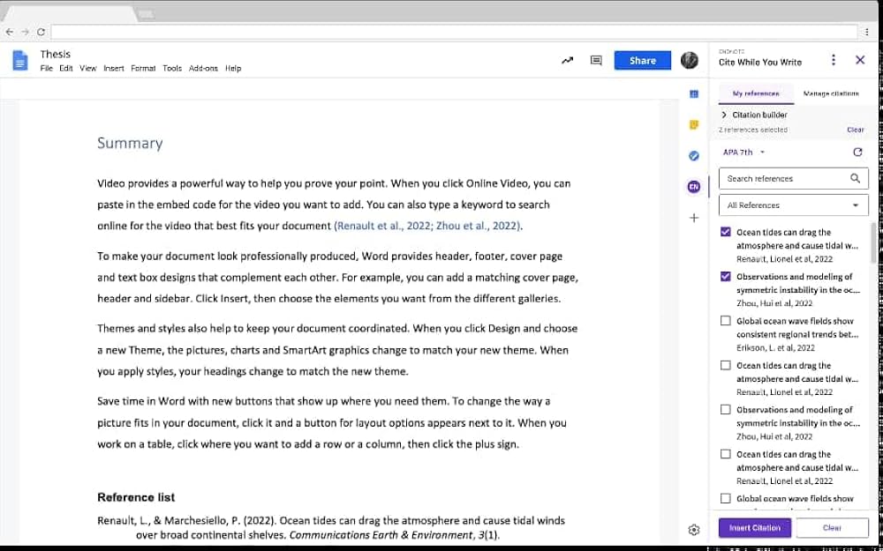Open the EndNote EN side panel icon
Viewport: 883px width, 551px height.
point(694,187)
